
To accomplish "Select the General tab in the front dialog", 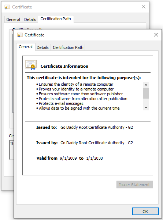I will [x=26, y=47].
